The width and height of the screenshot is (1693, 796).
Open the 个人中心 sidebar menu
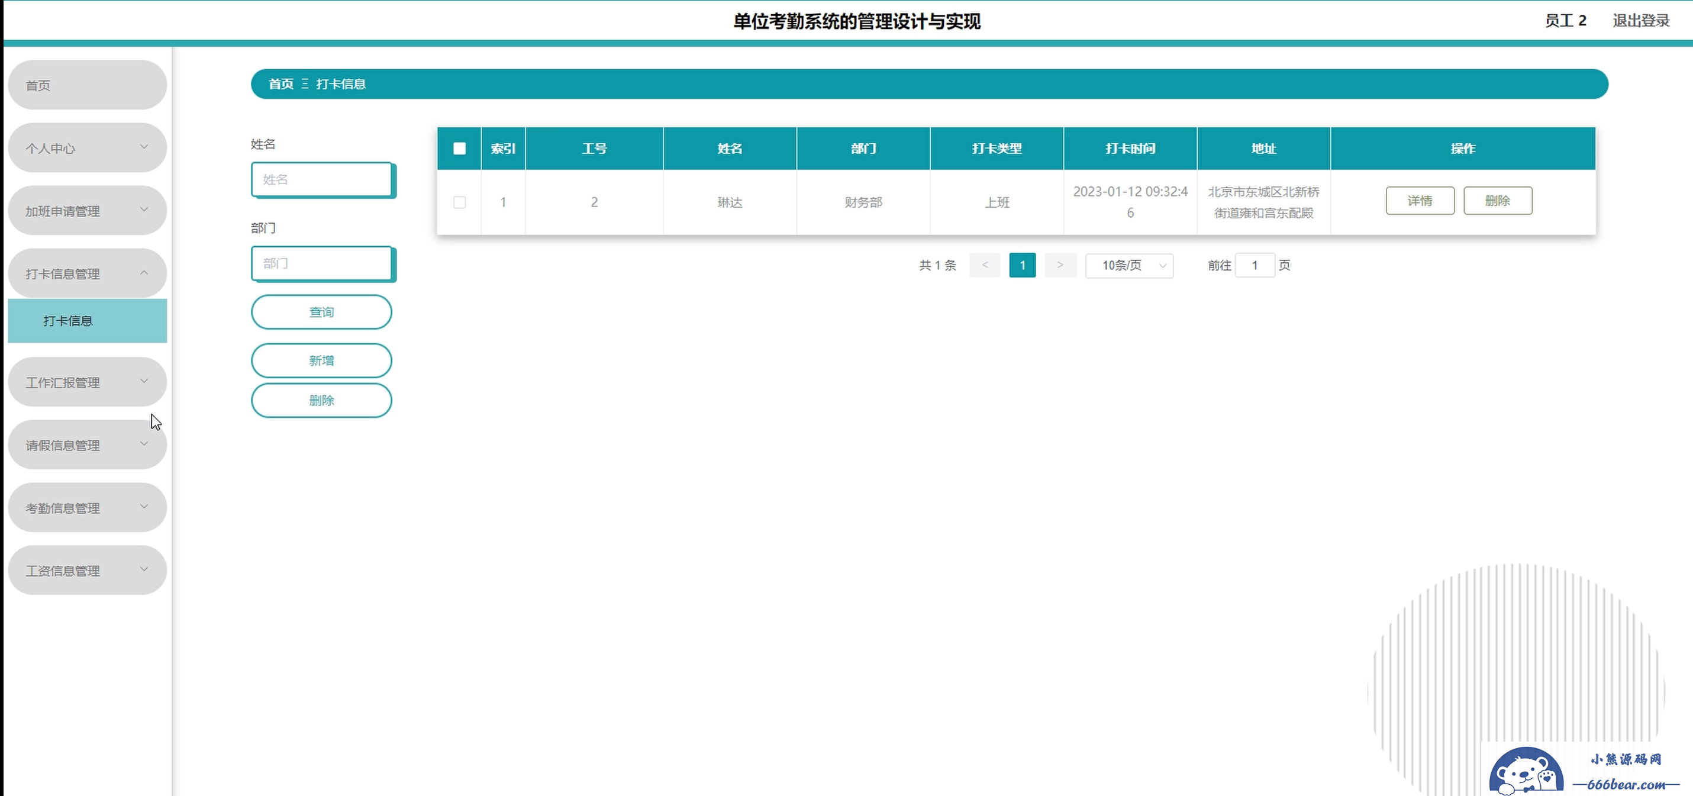(x=88, y=148)
